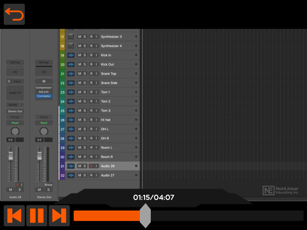Go back with the orange return arrow
Image resolution: width=307 pixels, height=230 pixels.
(14, 14)
